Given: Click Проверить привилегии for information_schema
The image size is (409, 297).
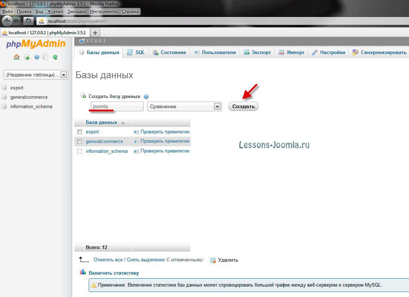Looking at the screenshot, I should coord(165,151).
